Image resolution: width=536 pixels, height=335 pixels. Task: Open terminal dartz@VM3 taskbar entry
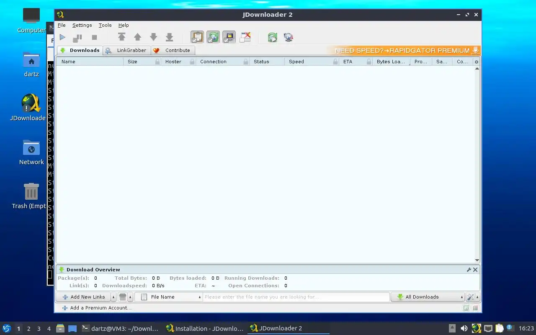(x=121, y=328)
